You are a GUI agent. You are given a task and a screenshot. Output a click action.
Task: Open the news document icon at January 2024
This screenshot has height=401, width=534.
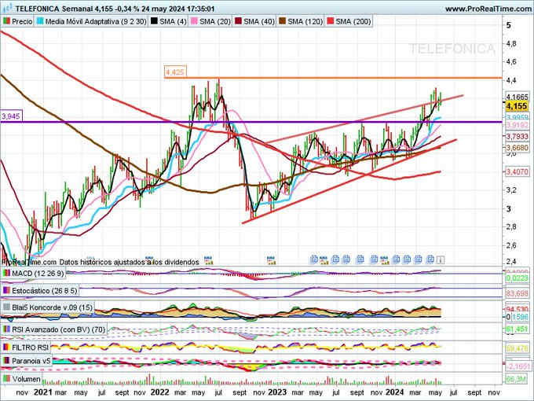[x=396, y=259]
